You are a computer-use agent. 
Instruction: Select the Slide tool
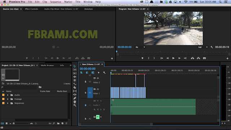tap(75, 95)
